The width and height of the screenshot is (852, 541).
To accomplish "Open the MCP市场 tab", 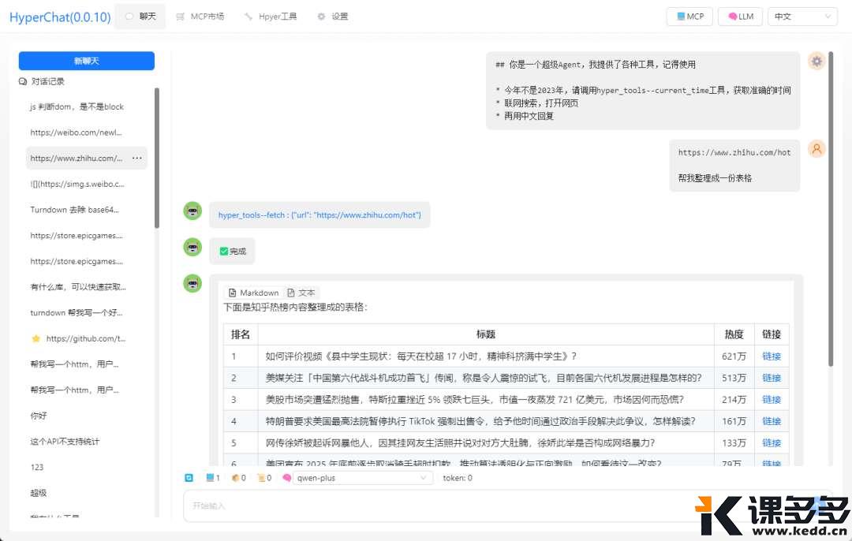I will click(200, 17).
